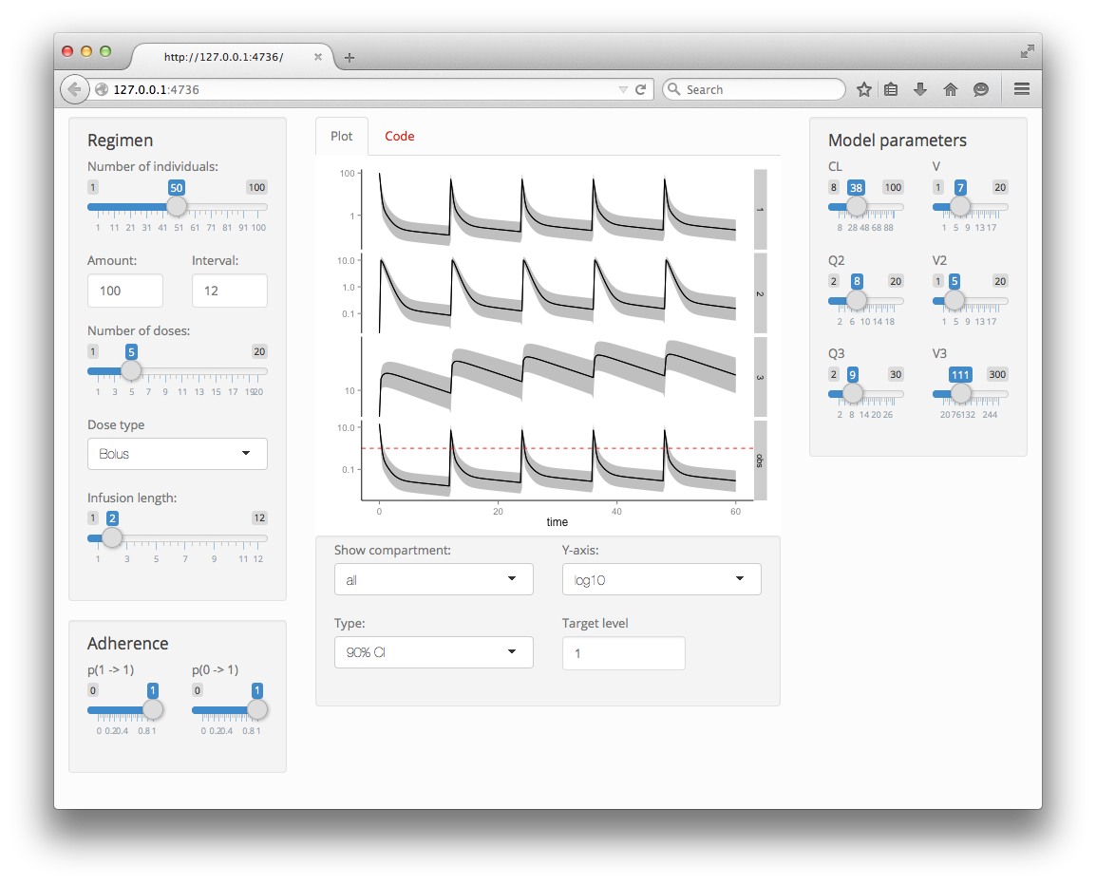Open a new browser tab with plus

click(350, 57)
